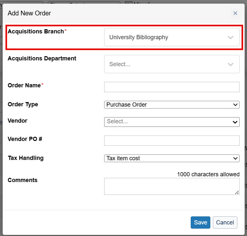Focus the Acquisitions Department Select... placeholder
The height and width of the screenshot is (236, 247).
[120, 64]
